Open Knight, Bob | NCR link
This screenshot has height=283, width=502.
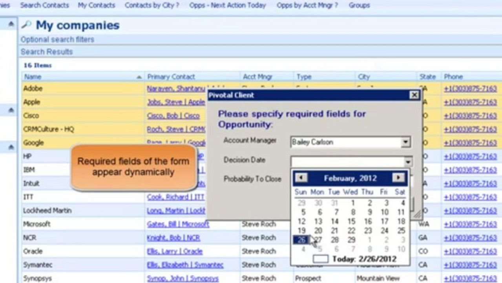[173, 238]
